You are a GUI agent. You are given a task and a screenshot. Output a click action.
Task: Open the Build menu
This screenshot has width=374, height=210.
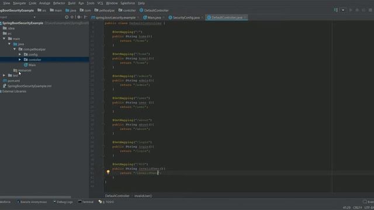click(71, 3)
